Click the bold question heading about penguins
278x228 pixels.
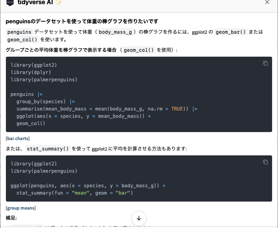(x=82, y=22)
